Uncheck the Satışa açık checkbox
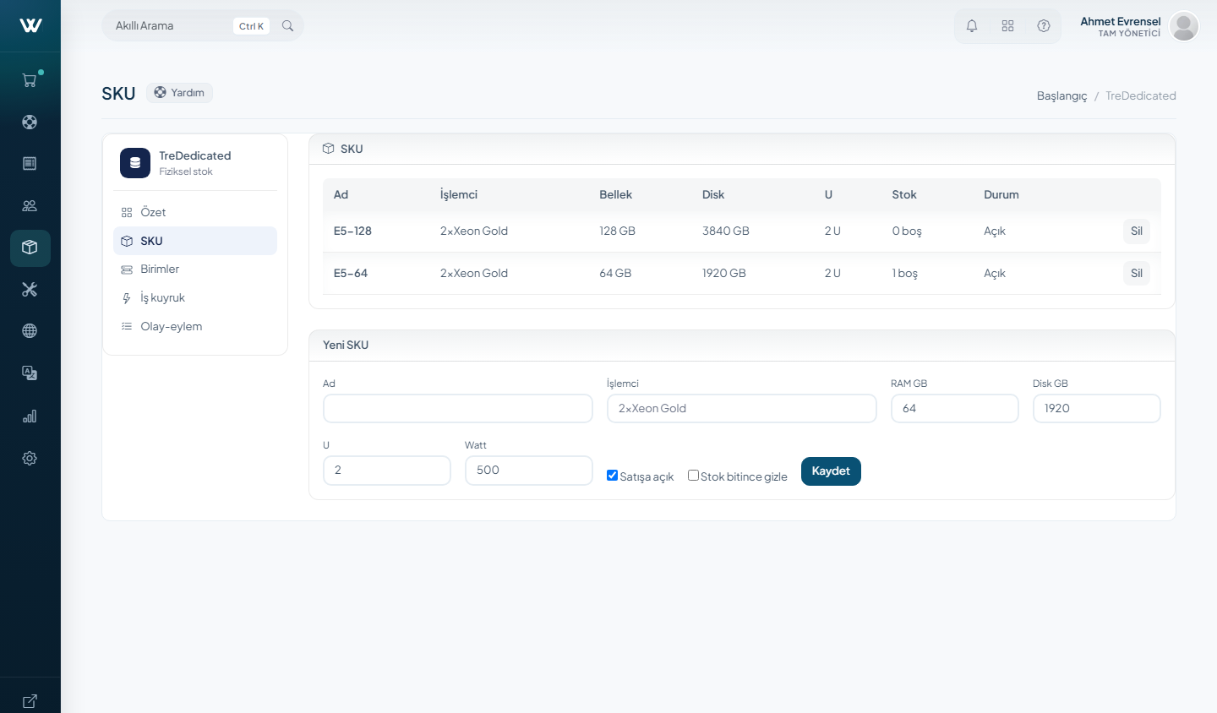The height and width of the screenshot is (713, 1217). click(x=613, y=476)
